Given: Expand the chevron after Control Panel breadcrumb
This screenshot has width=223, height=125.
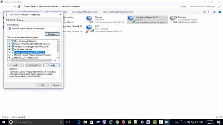Looking at the screenshot, I should click(x=38, y=6).
